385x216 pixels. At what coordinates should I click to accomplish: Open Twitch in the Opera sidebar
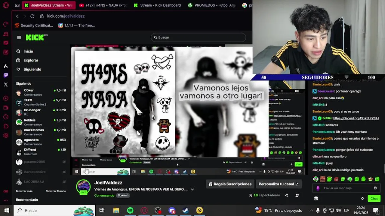pos(6,75)
